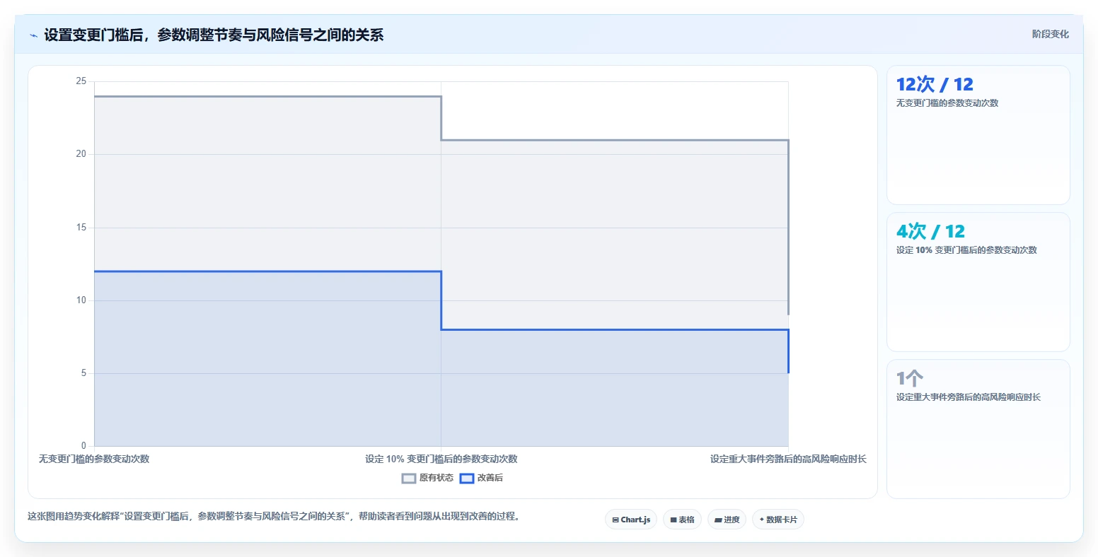
Task: Click the y-axis tick label 25
Action: click(x=81, y=81)
